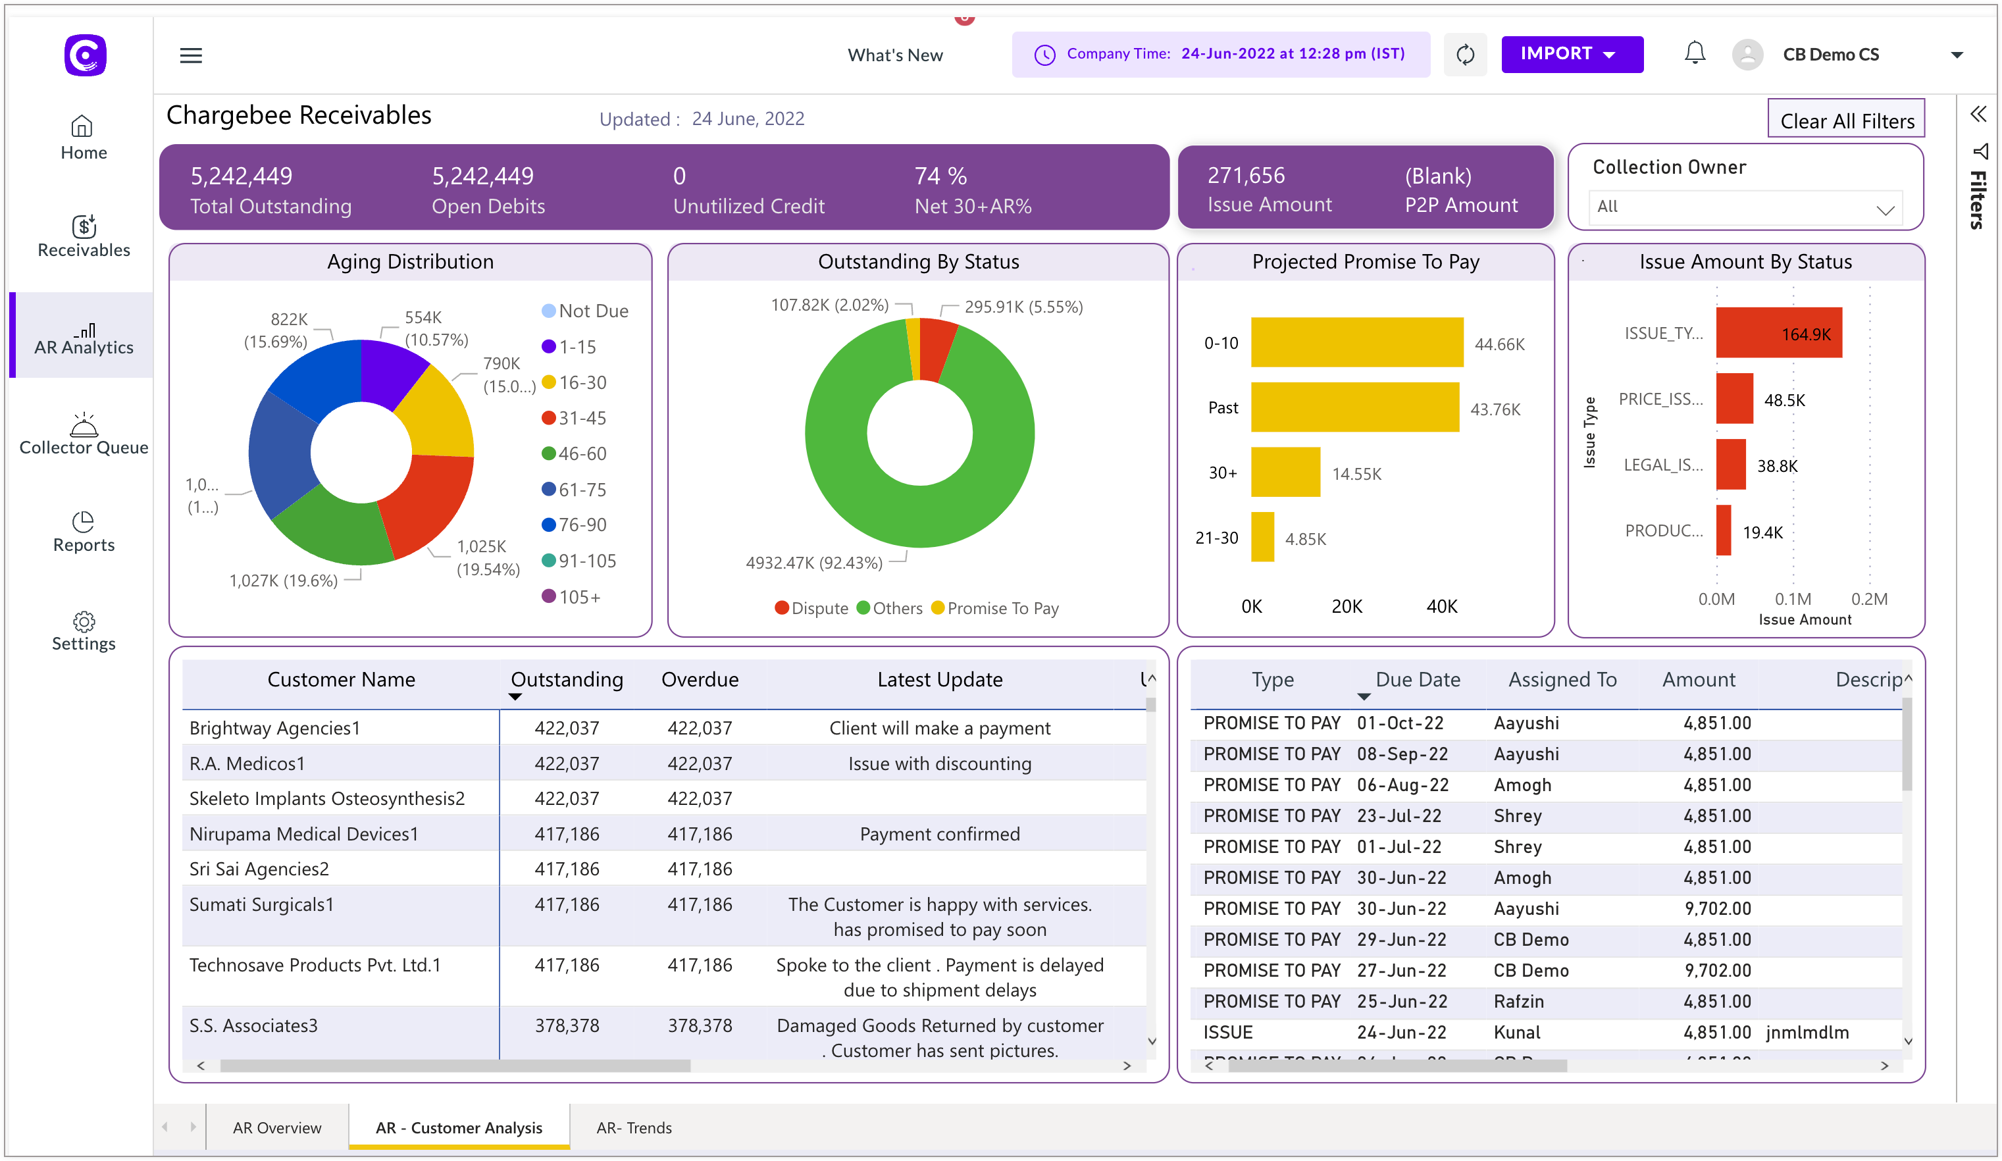This screenshot has width=2002, height=1161.
Task: Click customer table horizontal scrollbar
Action: tap(455, 1065)
